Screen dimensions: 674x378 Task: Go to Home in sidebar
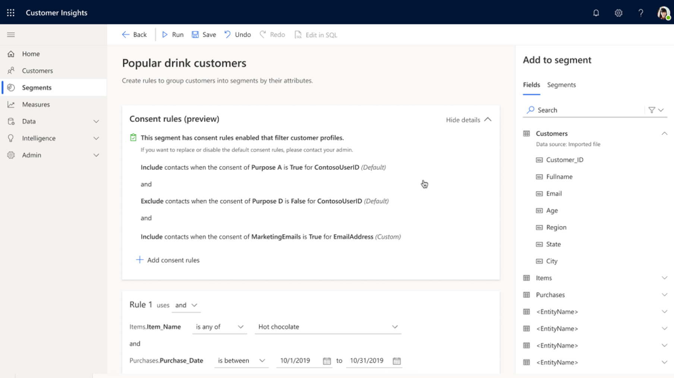(x=54, y=54)
